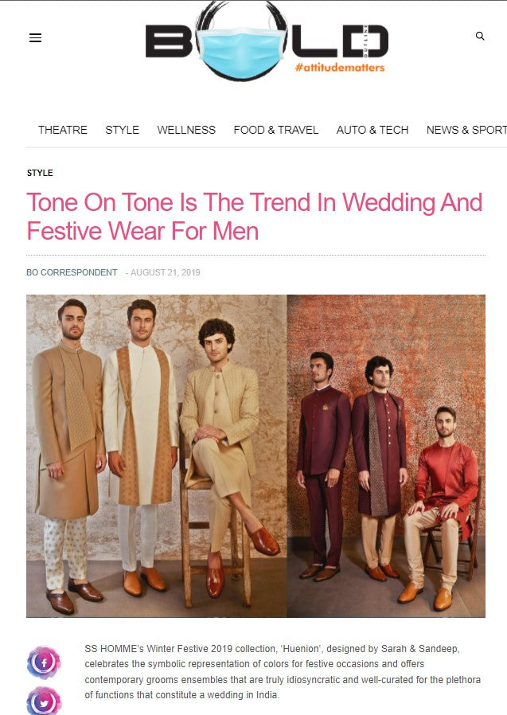Select Food & Travel in navigation
This screenshot has width=507, height=715.
click(x=276, y=130)
